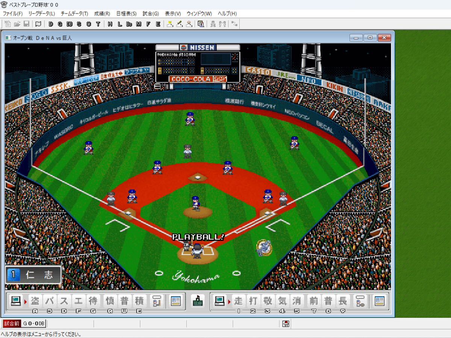Image resolution: width=451 pixels, height=338 pixels.
Task: Select the M team toolbar button
Action: 139,24
